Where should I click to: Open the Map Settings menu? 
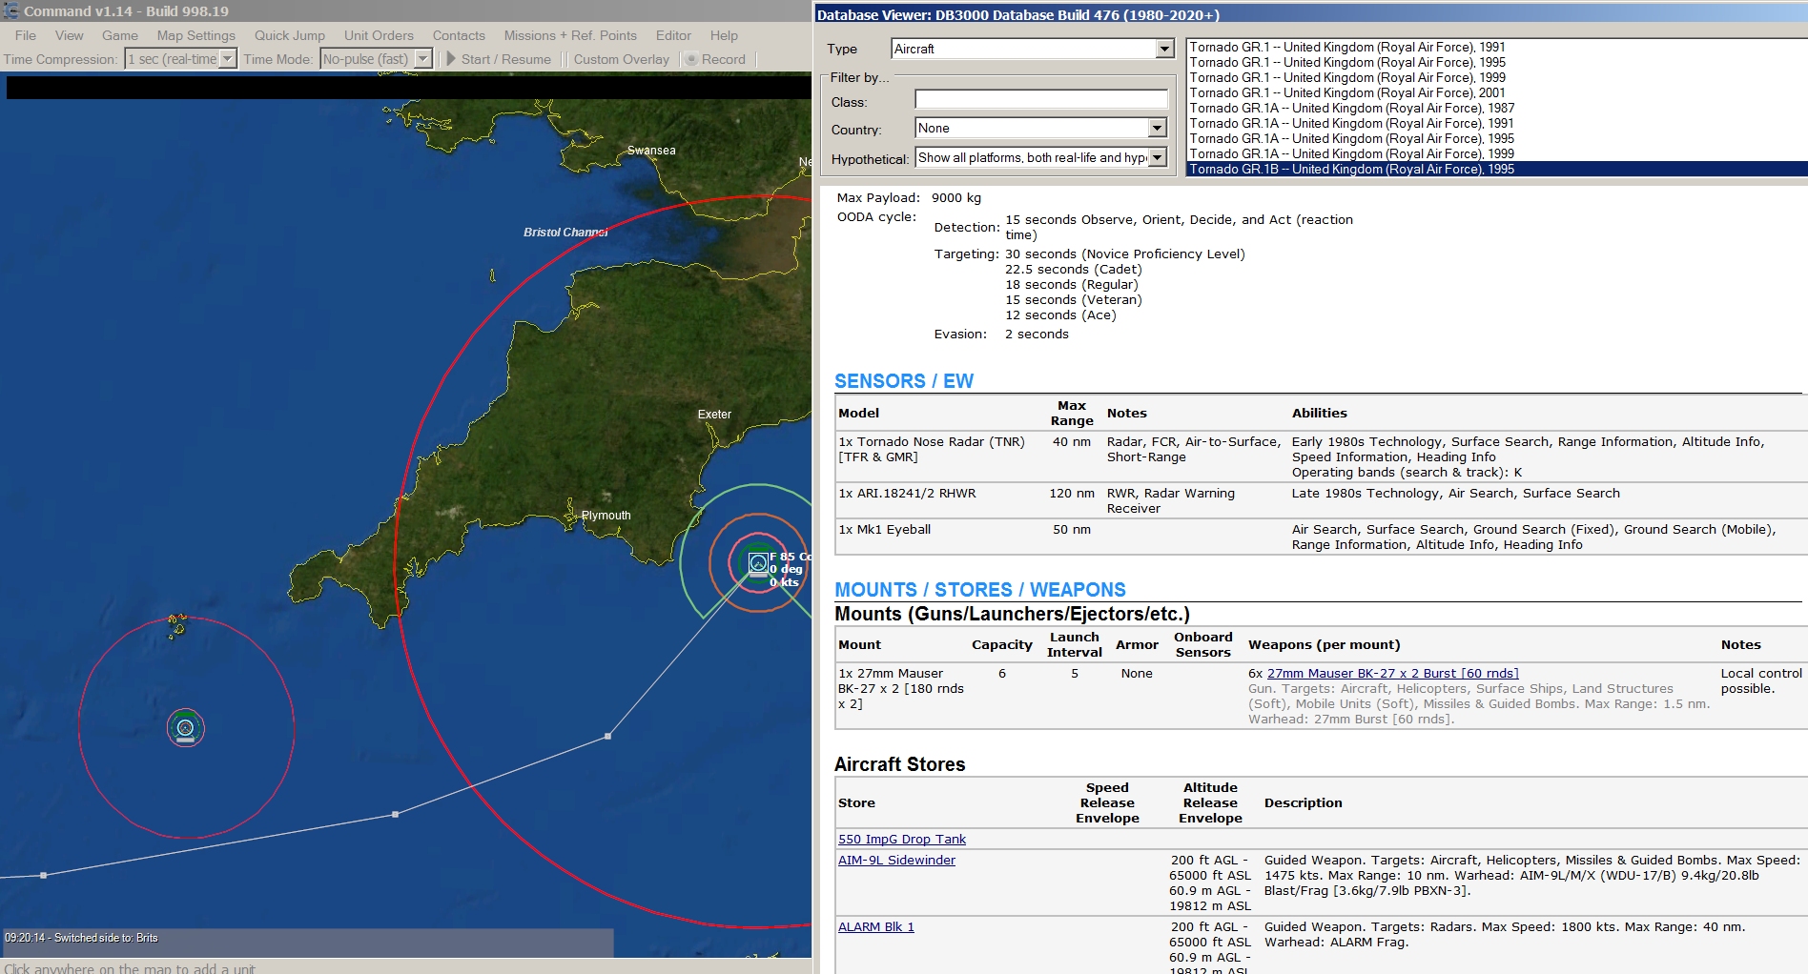click(x=196, y=35)
